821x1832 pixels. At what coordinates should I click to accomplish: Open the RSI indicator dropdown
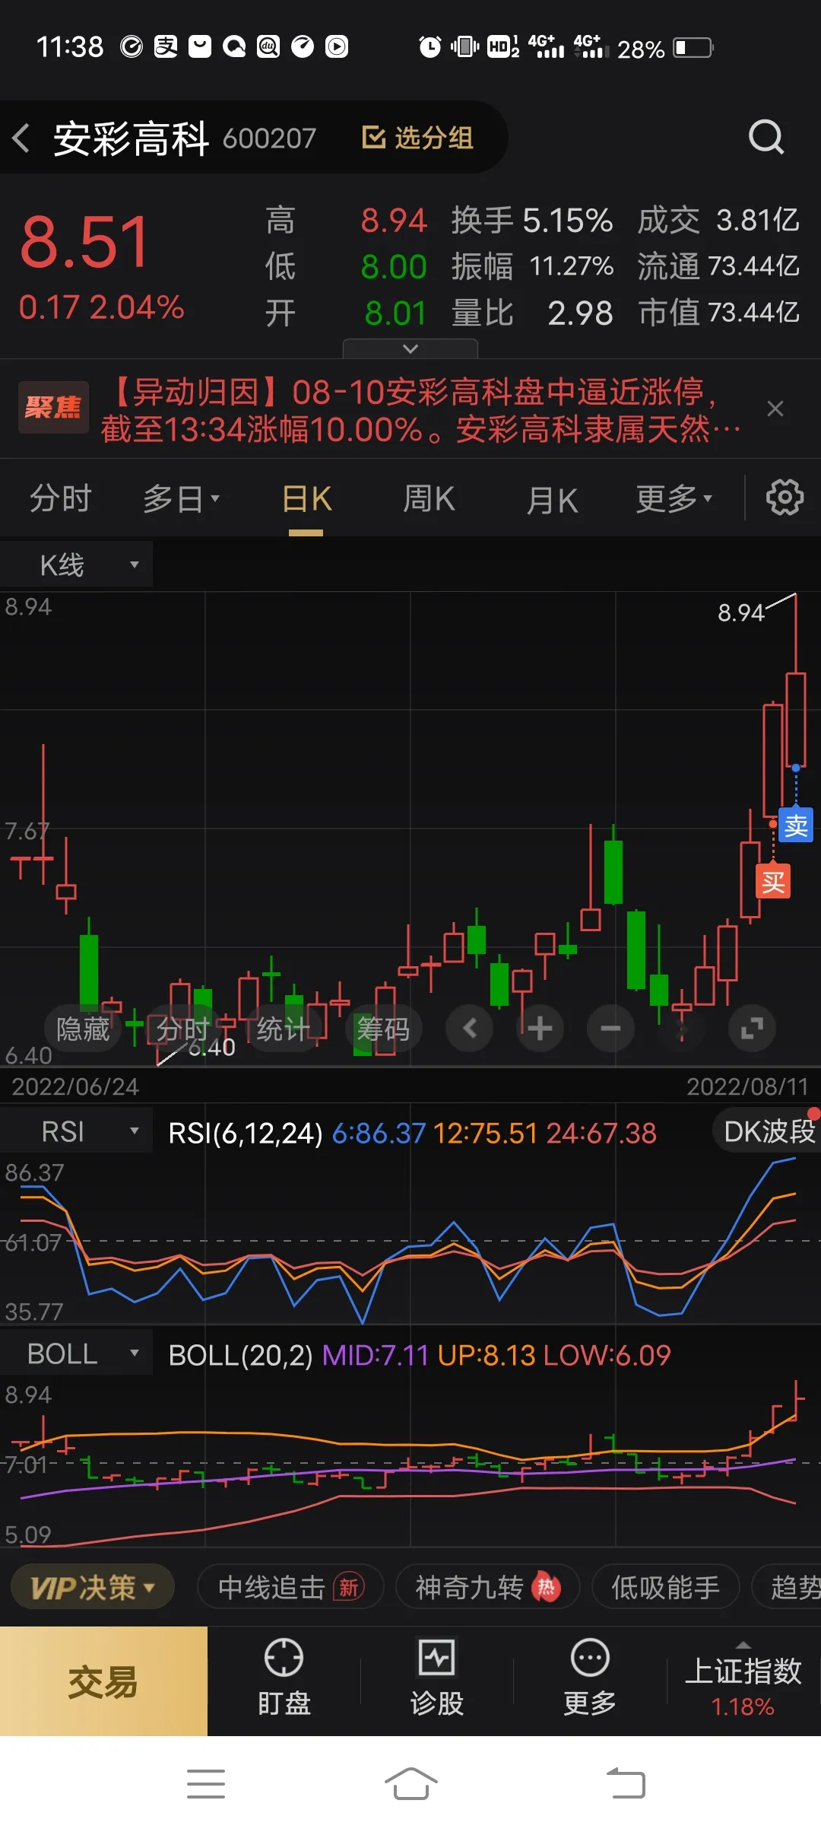tap(76, 1131)
